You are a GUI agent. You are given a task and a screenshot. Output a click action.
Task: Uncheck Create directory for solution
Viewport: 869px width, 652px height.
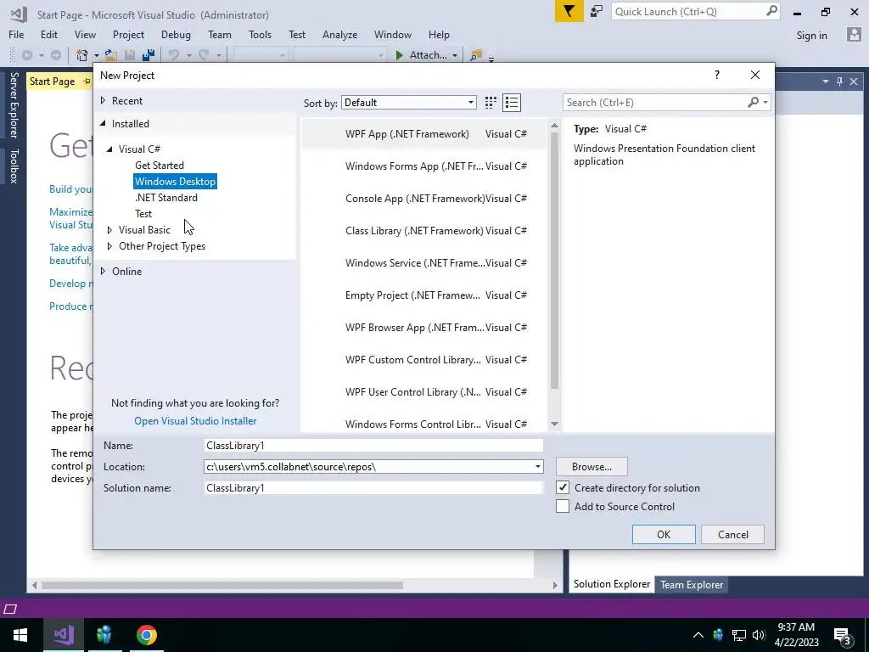563,487
